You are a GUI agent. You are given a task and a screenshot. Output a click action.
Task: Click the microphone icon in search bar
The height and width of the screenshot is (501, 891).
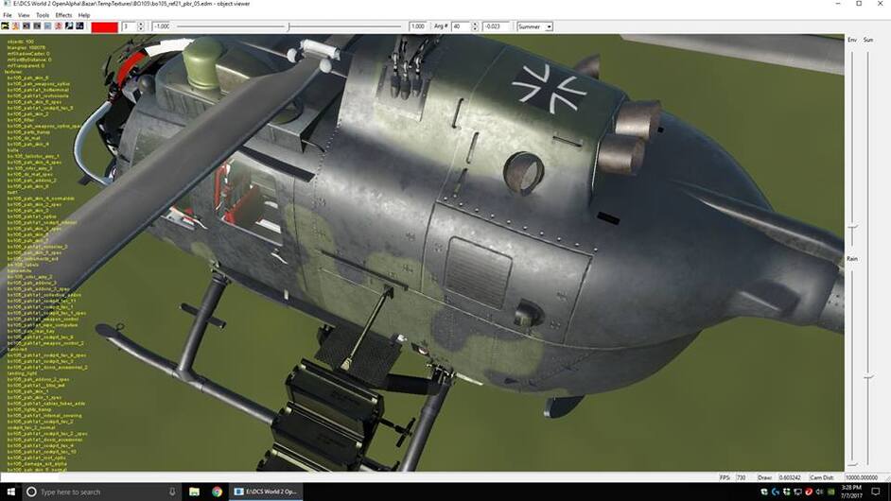point(171,492)
